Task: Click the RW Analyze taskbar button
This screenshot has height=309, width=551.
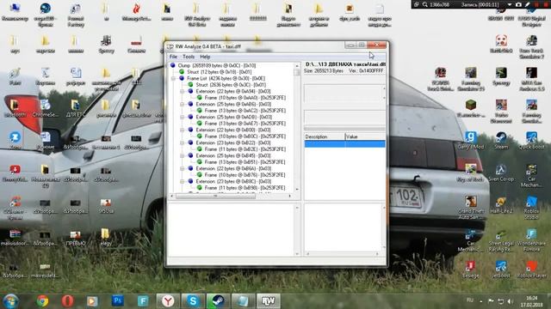Action: click(x=268, y=301)
